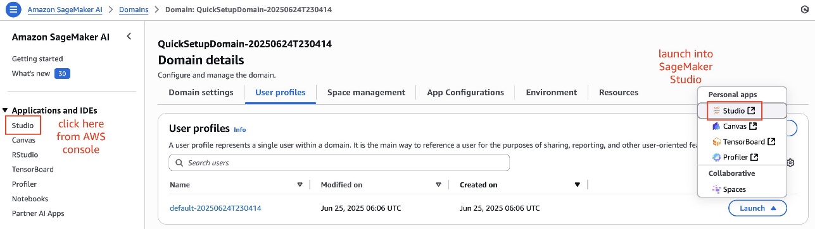Collapse the Amazon SageMaker AI sidebar arrow

pos(129,37)
